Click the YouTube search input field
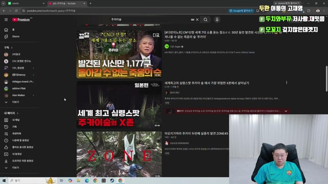The image size is (328, 184). (x=150, y=19)
